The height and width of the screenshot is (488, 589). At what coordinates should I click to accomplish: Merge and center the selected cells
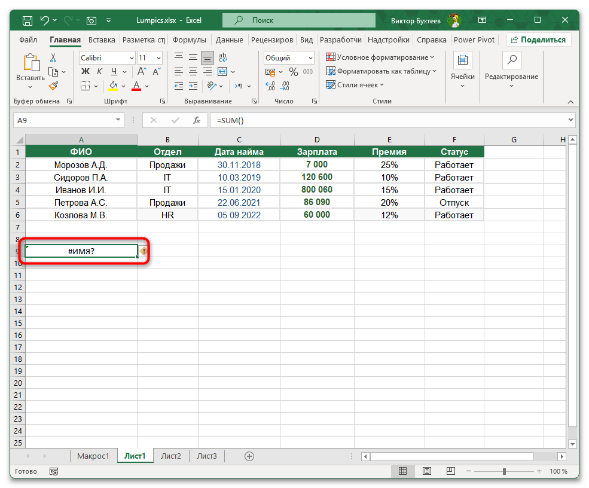222,71
